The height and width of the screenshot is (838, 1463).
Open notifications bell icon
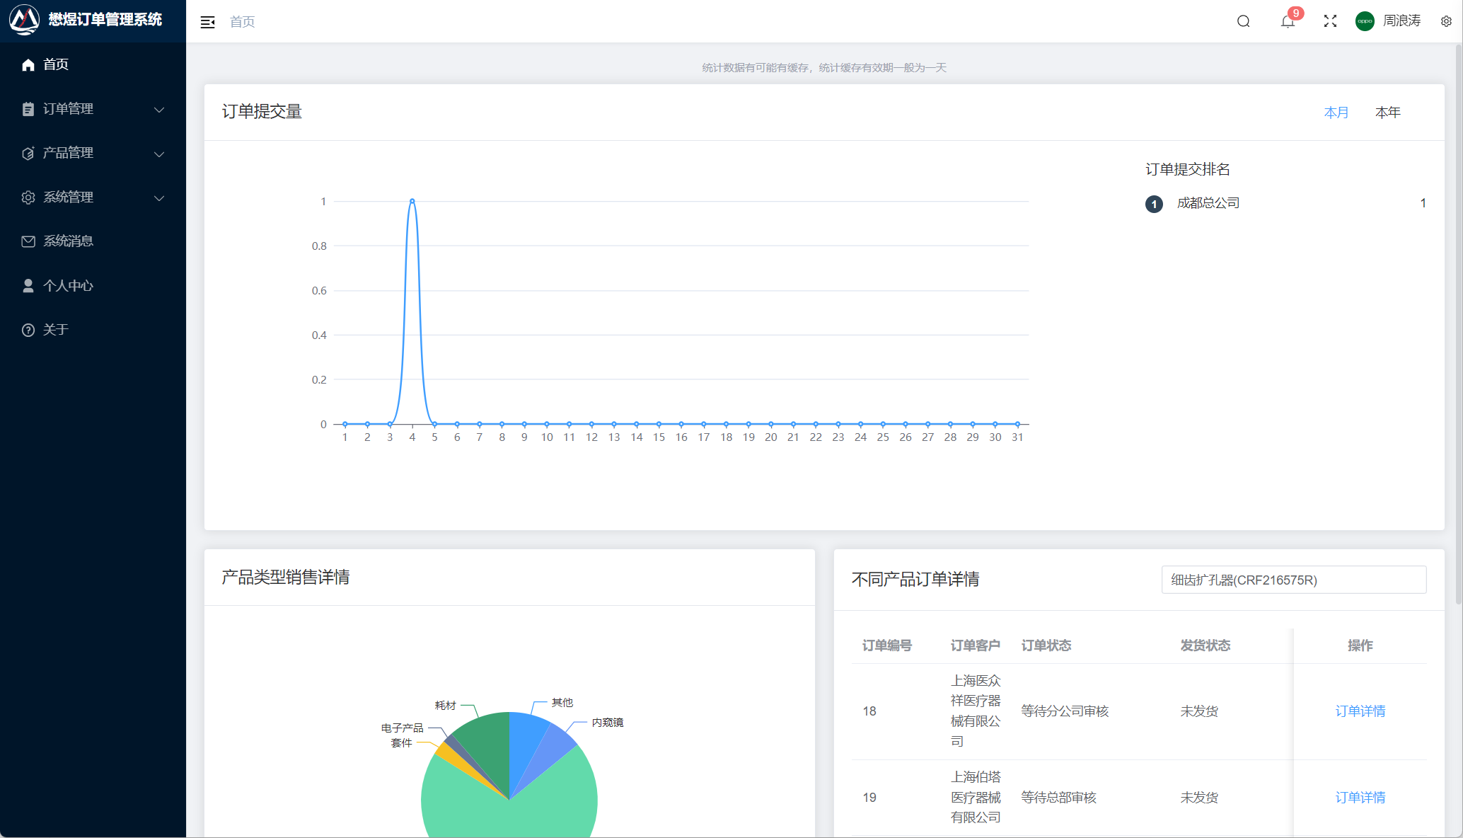click(1288, 21)
